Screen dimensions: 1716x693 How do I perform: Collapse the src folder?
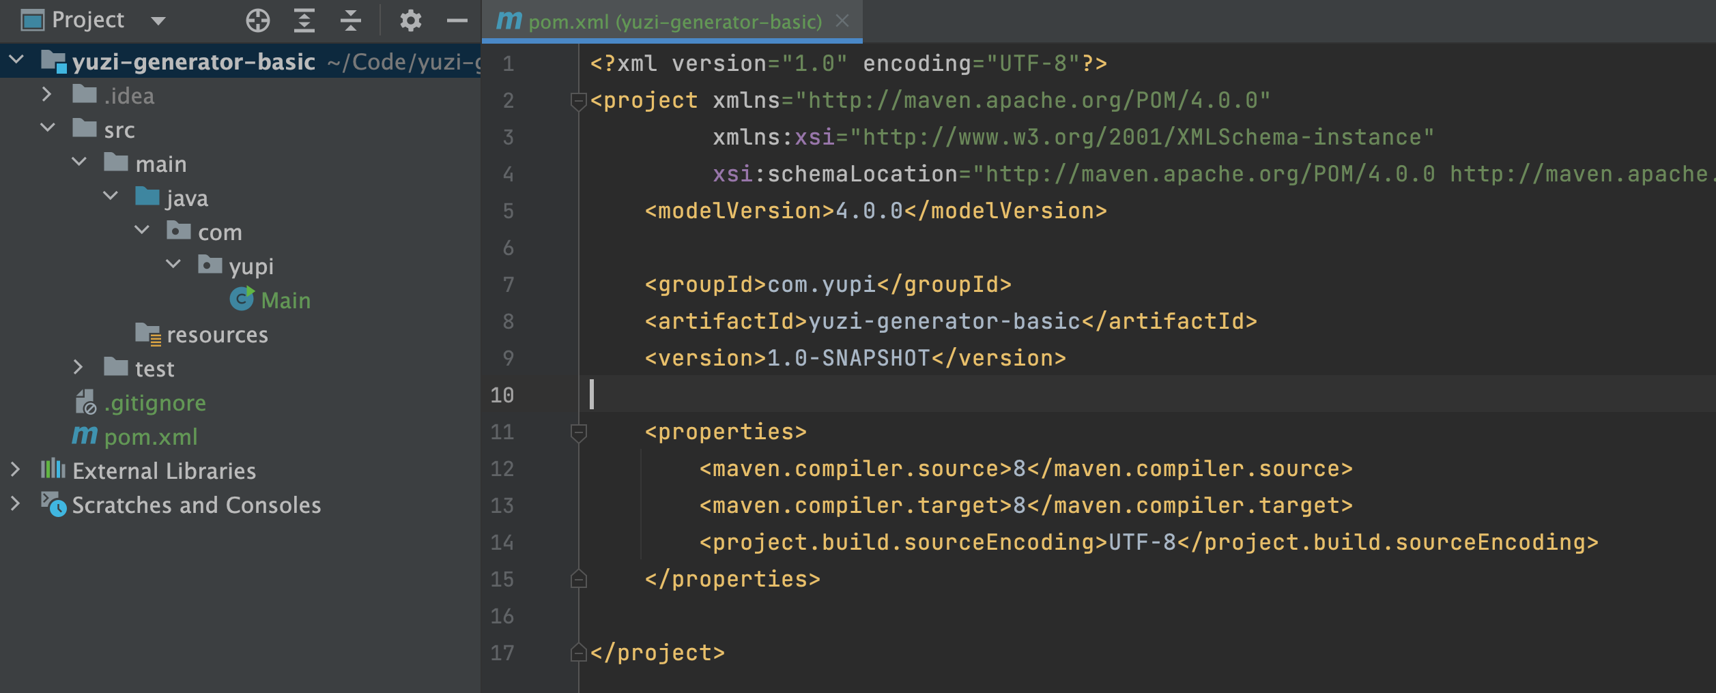(x=48, y=128)
